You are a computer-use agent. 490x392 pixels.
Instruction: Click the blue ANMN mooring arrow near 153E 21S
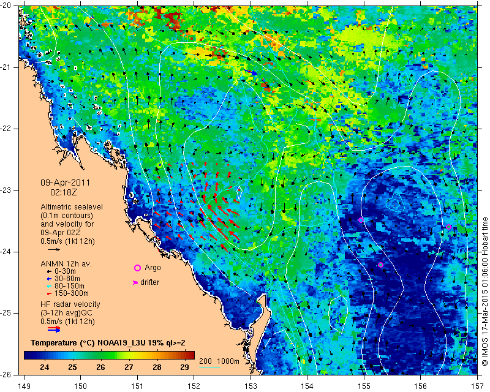251,72
